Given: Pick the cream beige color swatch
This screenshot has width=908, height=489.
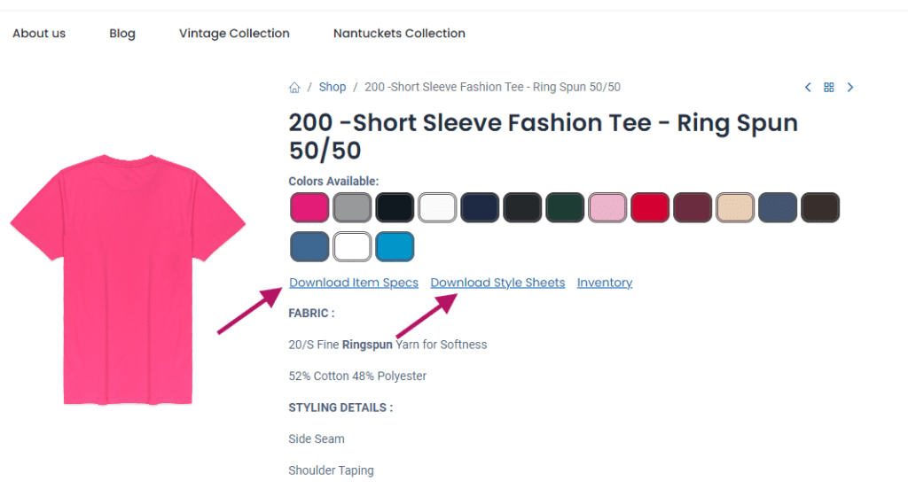Looking at the screenshot, I should tap(735, 207).
